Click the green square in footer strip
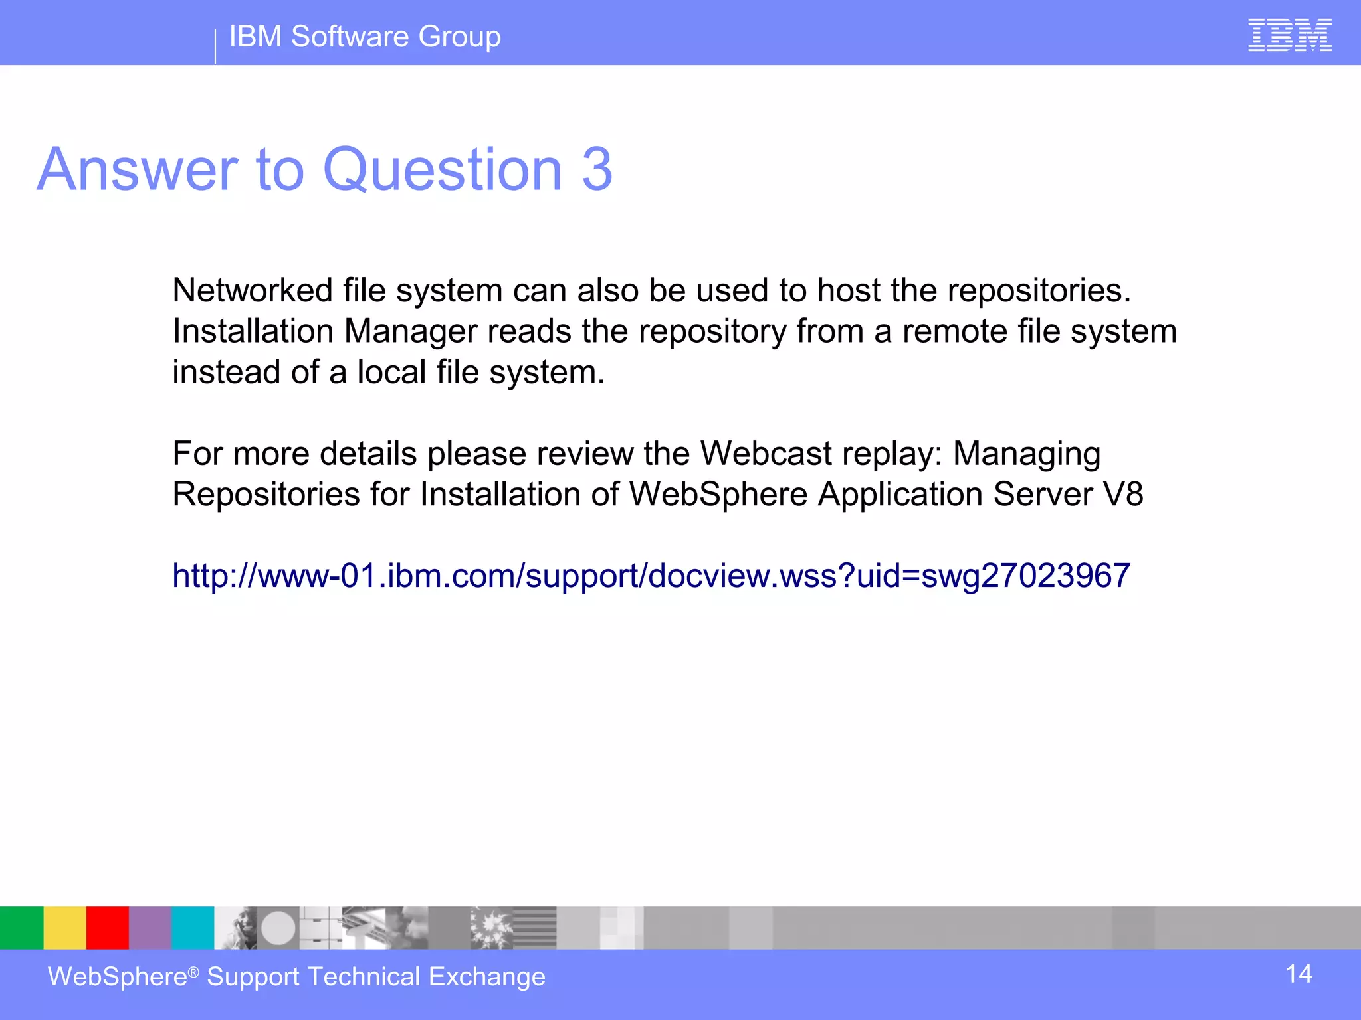The width and height of the screenshot is (1361, 1020). click(21, 928)
